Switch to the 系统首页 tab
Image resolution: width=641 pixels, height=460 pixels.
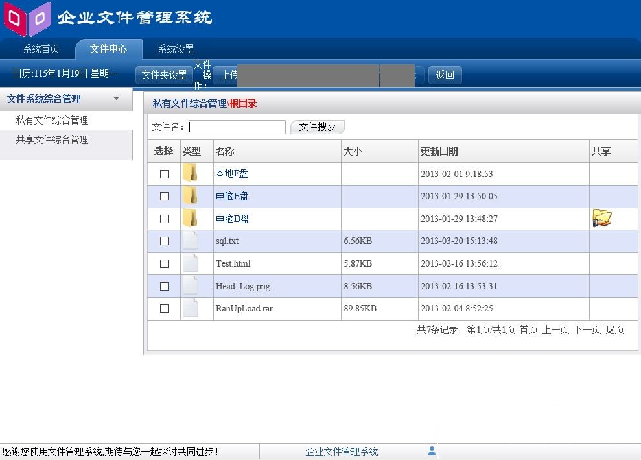[41, 49]
